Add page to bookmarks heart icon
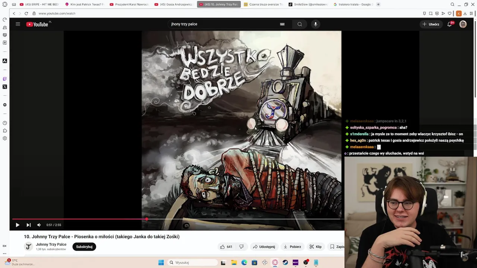The height and width of the screenshot is (268, 477). click(450, 13)
